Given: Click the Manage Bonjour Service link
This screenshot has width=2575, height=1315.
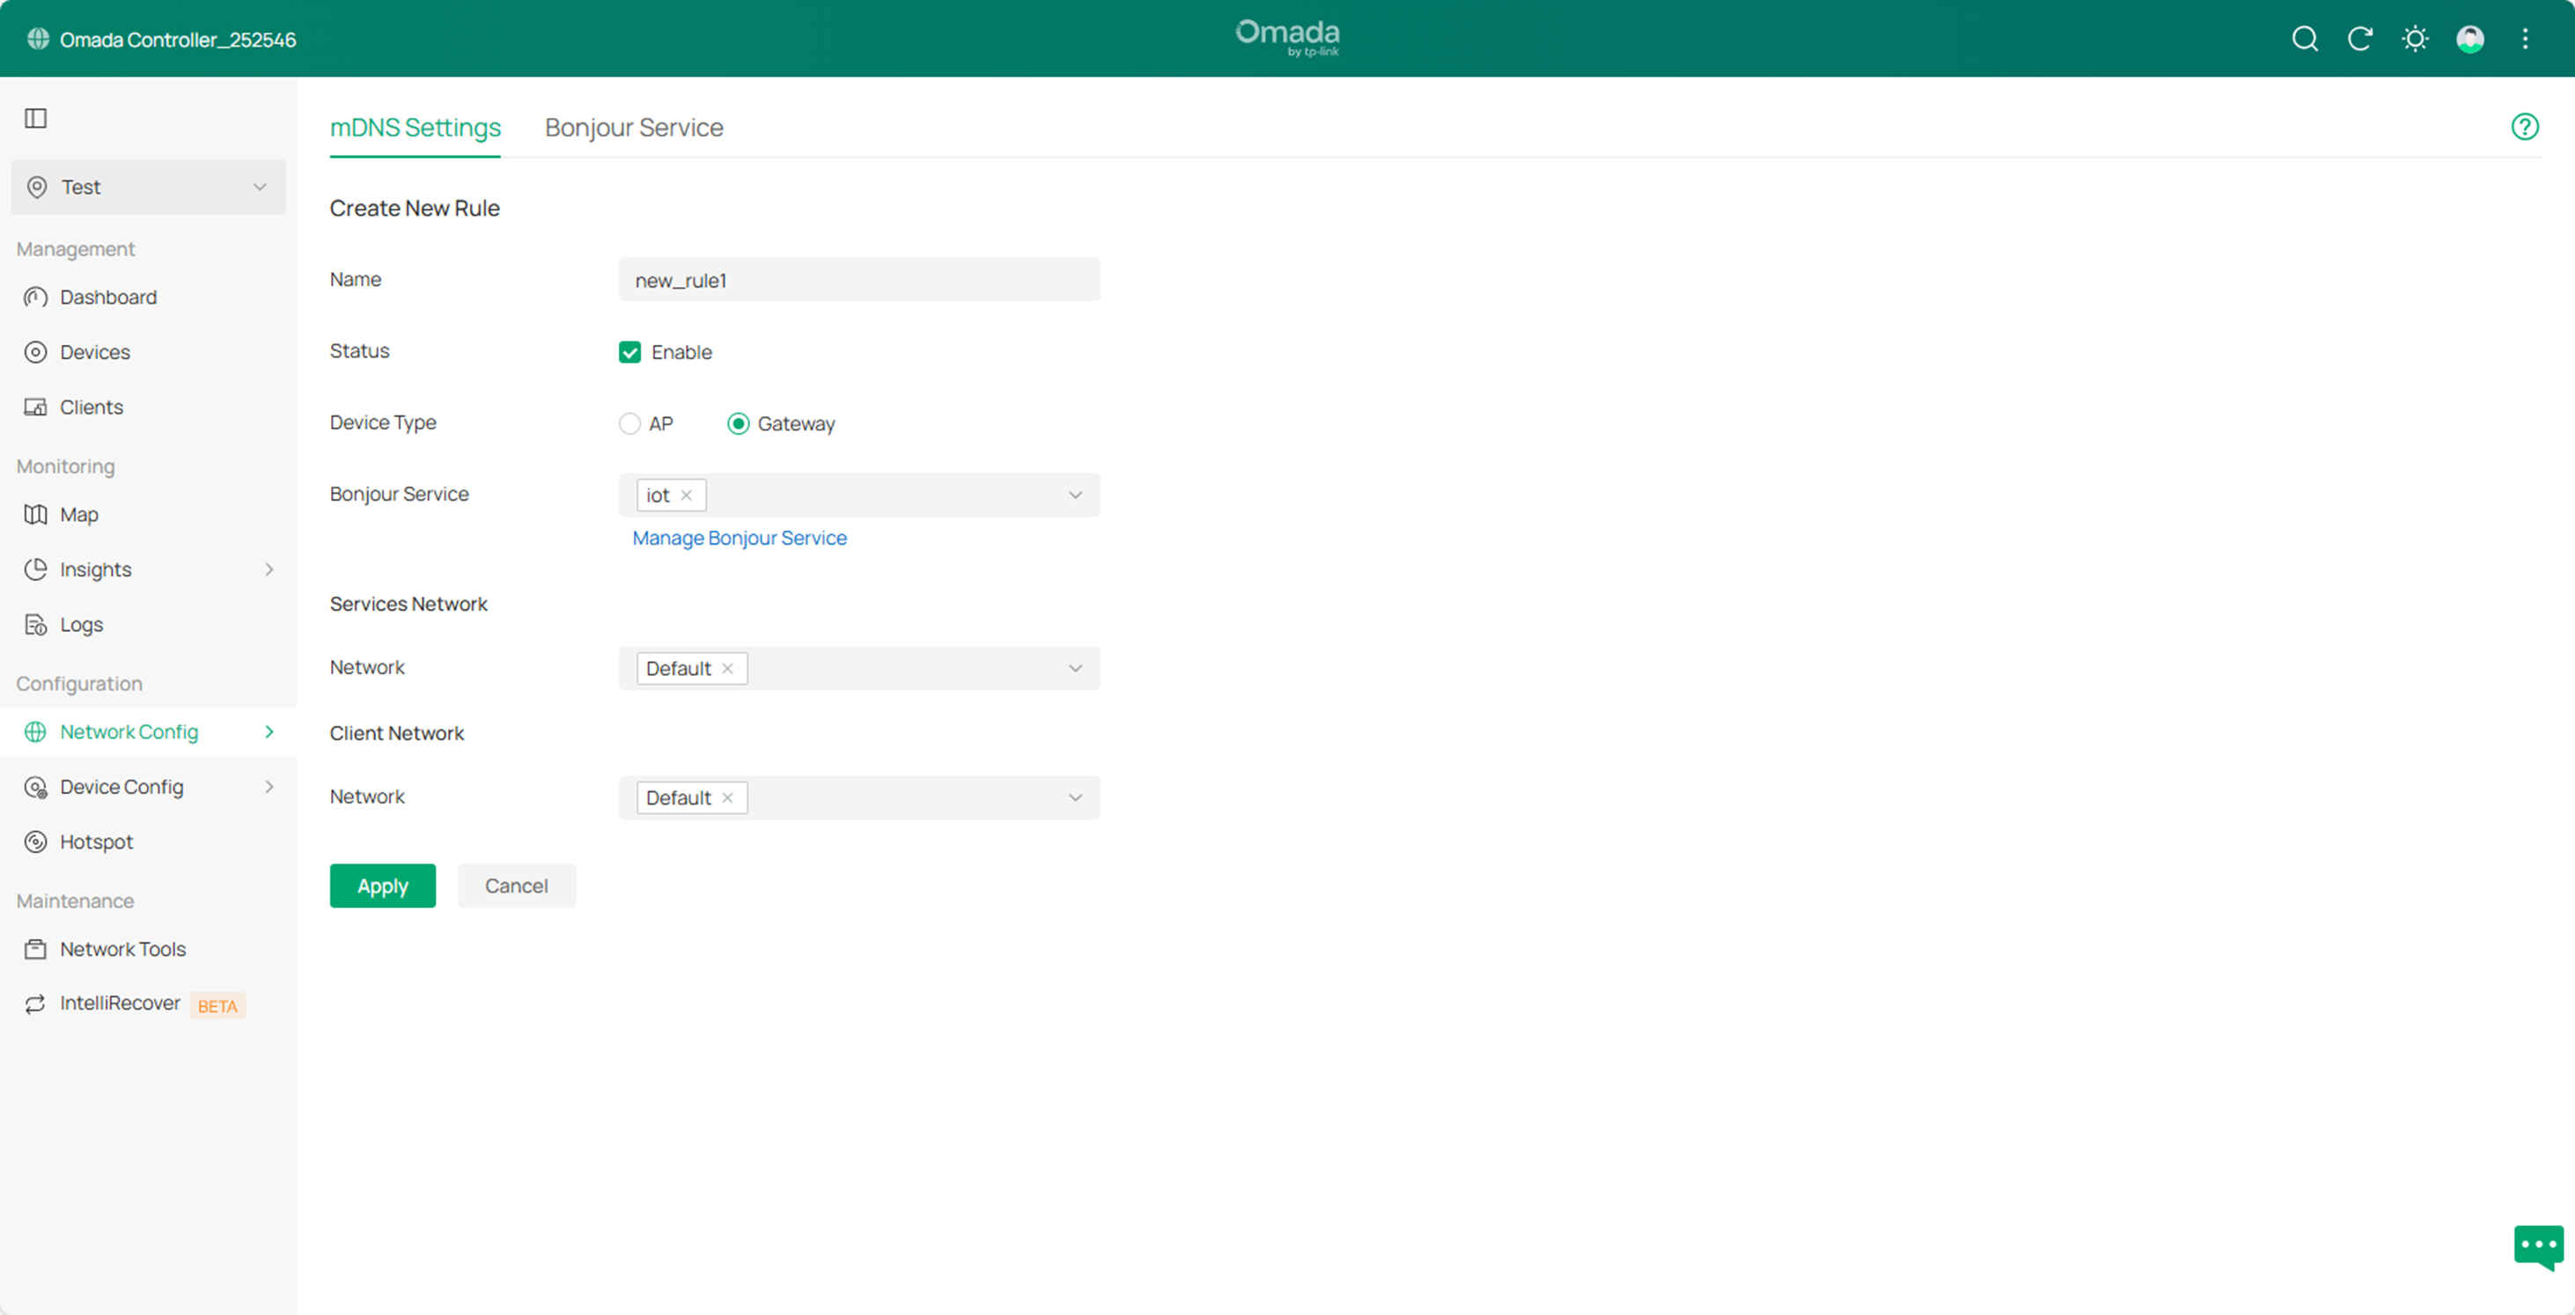Looking at the screenshot, I should point(739,538).
